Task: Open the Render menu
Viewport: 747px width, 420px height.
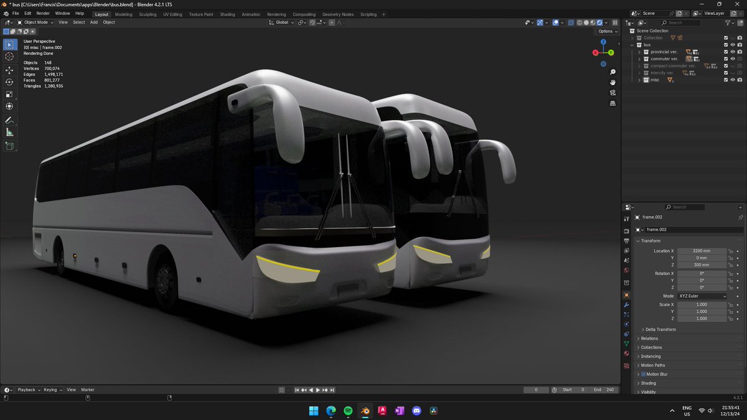Action: [x=43, y=13]
